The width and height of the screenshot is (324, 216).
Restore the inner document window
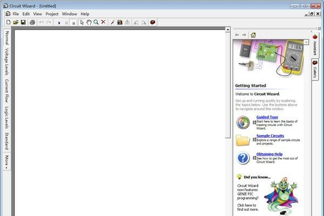[312, 14]
